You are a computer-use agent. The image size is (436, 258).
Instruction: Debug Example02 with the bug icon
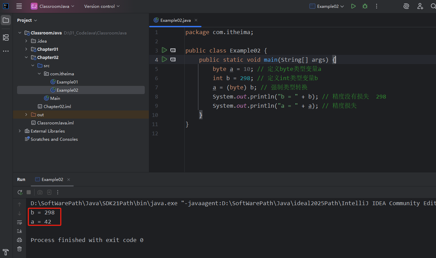point(365,6)
